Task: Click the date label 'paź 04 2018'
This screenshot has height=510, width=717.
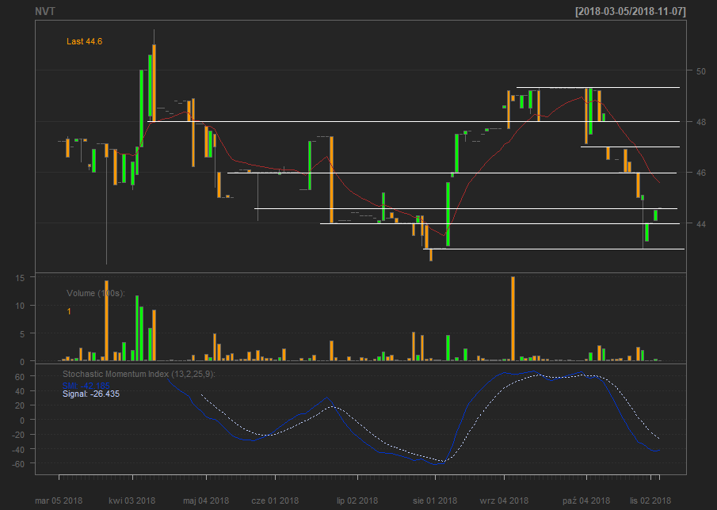Action: (586, 500)
